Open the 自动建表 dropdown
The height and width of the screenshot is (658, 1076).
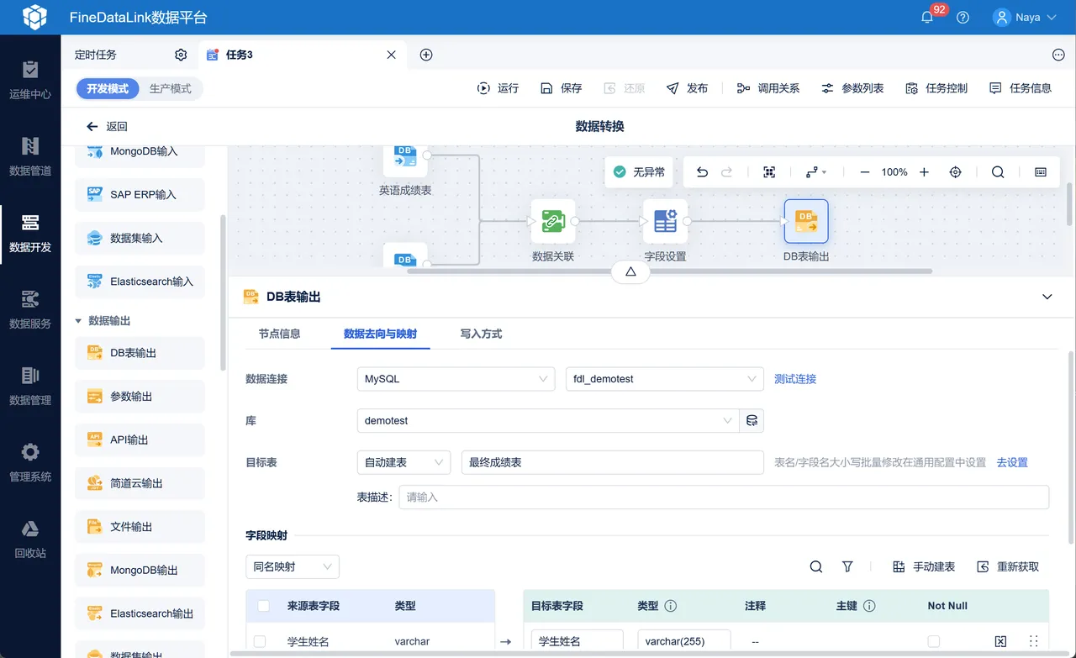[403, 462]
